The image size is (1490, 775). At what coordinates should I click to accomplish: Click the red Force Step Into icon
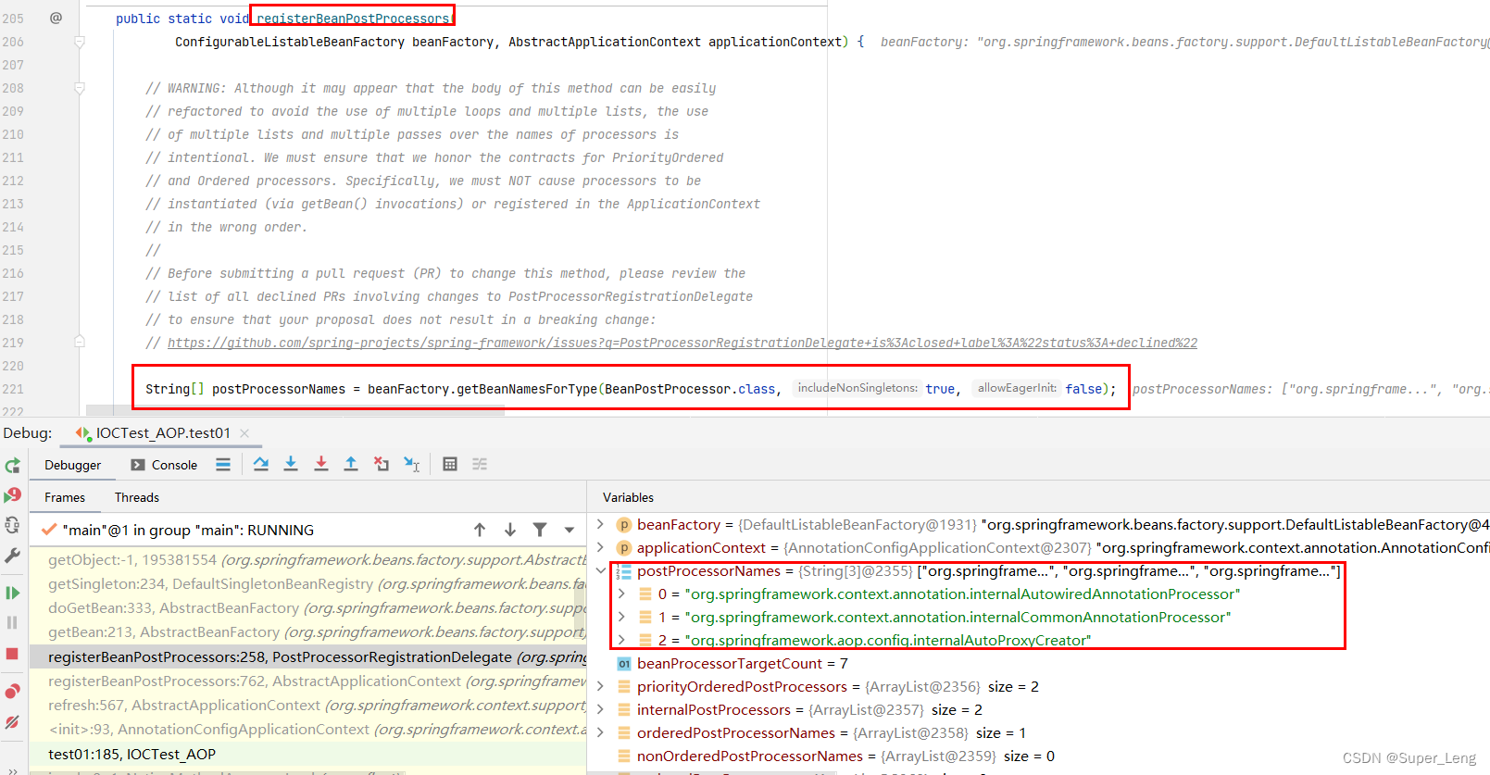click(321, 464)
